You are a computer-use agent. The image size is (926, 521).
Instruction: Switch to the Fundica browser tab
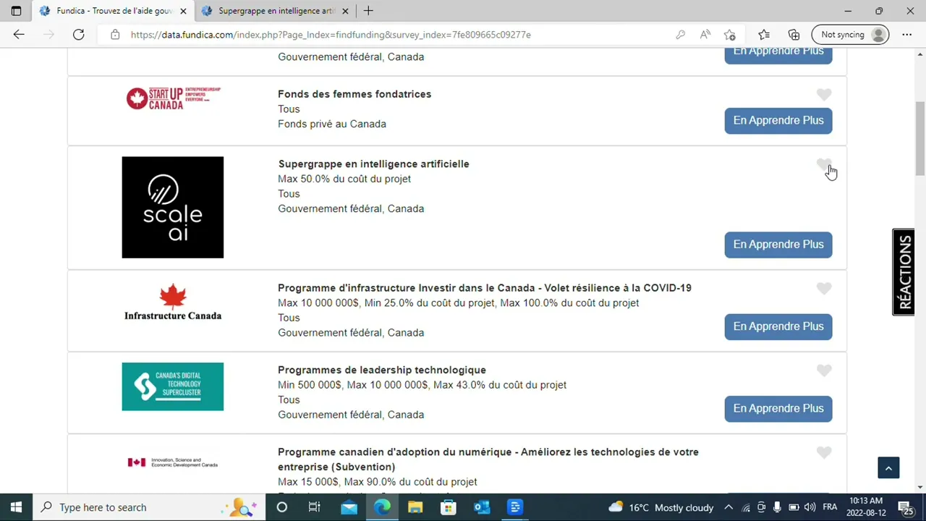pyautogui.click(x=114, y=11)
